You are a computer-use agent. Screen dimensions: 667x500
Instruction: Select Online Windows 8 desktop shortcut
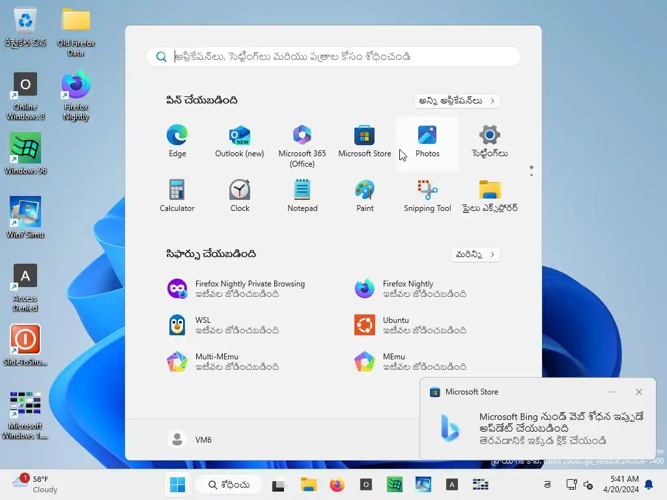point(25,96)
